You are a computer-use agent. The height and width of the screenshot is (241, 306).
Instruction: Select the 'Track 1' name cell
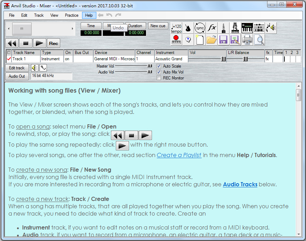click(26, 59)
